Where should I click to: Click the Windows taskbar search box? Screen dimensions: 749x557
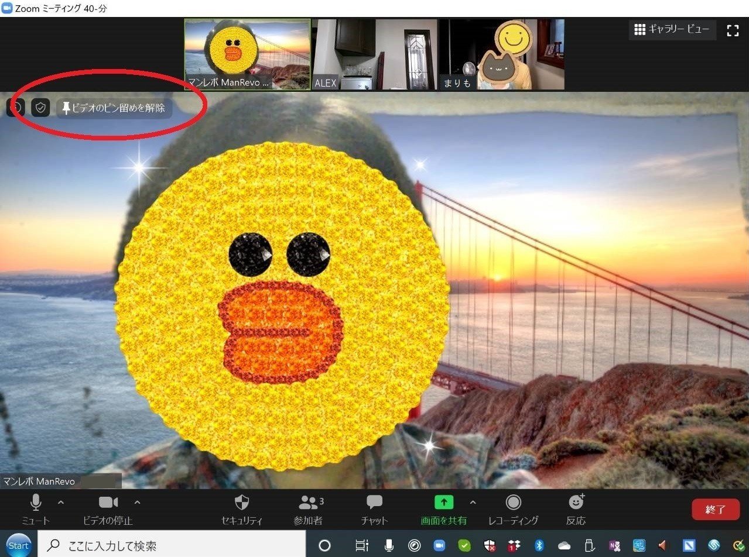tap(172, 545)
